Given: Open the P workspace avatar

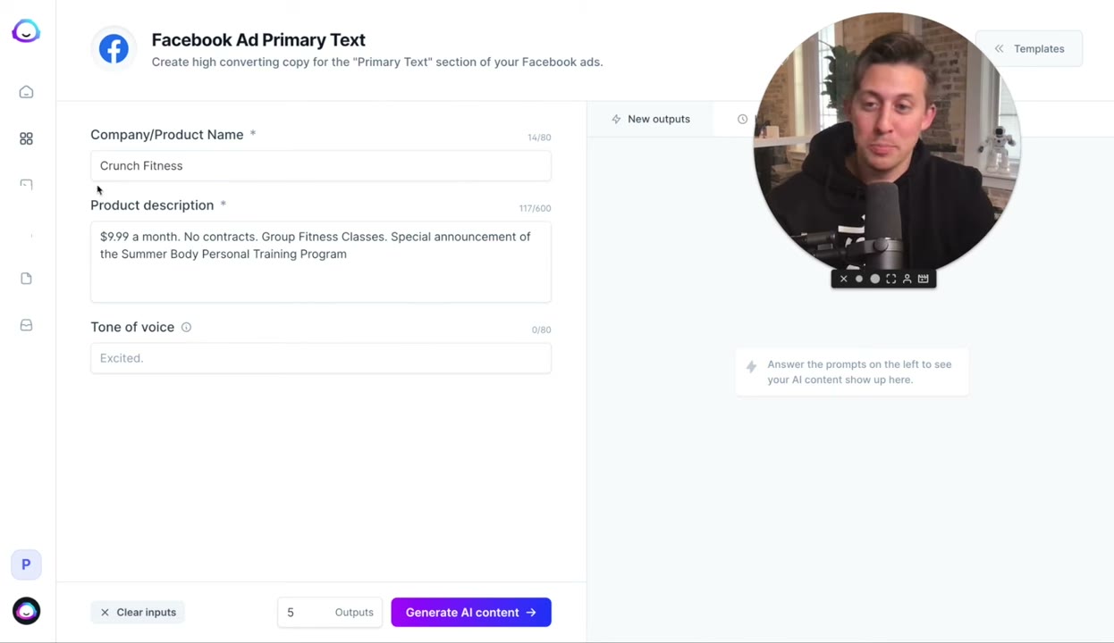Looking at the screenshot, I should click(x=26, y=564).
